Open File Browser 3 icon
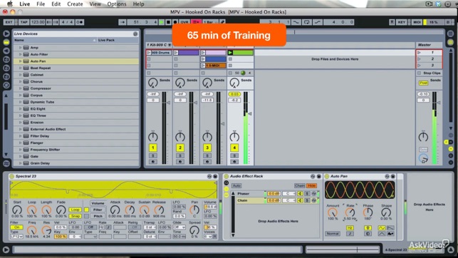The height and width of the screenshot is (258, 458). [6, 76]
